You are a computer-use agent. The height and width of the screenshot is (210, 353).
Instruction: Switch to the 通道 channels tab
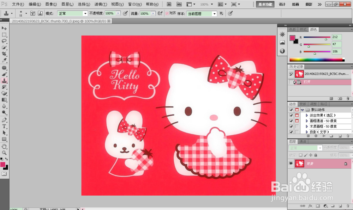pos(303,142)
